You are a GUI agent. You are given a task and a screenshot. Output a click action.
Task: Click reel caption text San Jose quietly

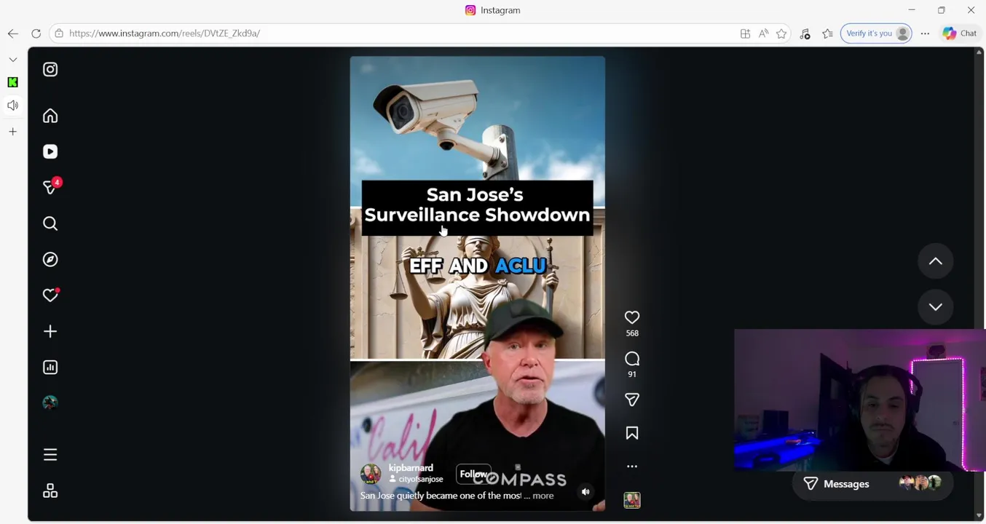pos(441,496)
